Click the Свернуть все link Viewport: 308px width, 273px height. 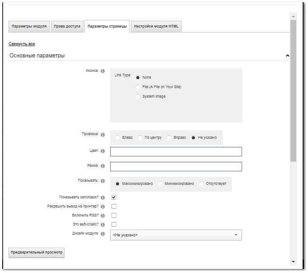[x=22, y=44]
